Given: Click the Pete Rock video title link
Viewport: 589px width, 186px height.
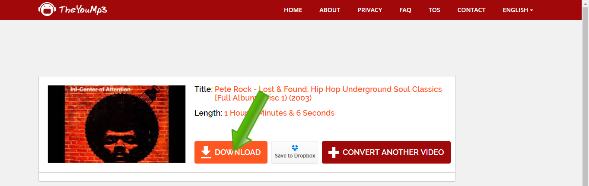Looking at the screenshot, I should [x=328, y=90].
